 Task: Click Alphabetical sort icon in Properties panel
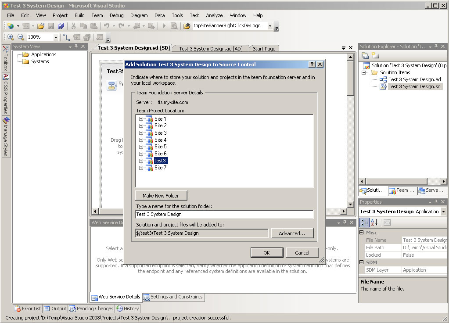pyautogui.click(x=374, y=223)
